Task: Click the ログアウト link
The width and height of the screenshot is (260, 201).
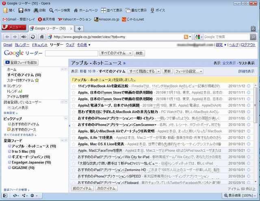Action: (248, 45)
